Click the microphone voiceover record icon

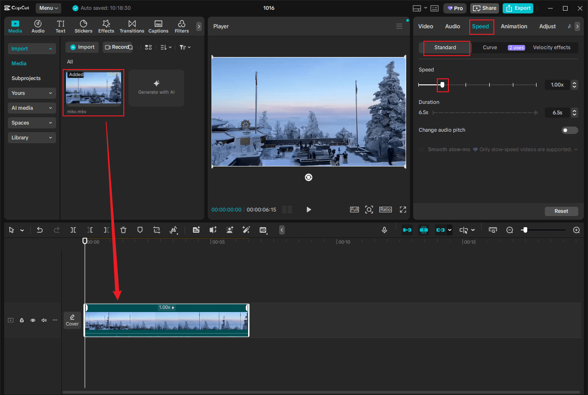click(384, 230)
